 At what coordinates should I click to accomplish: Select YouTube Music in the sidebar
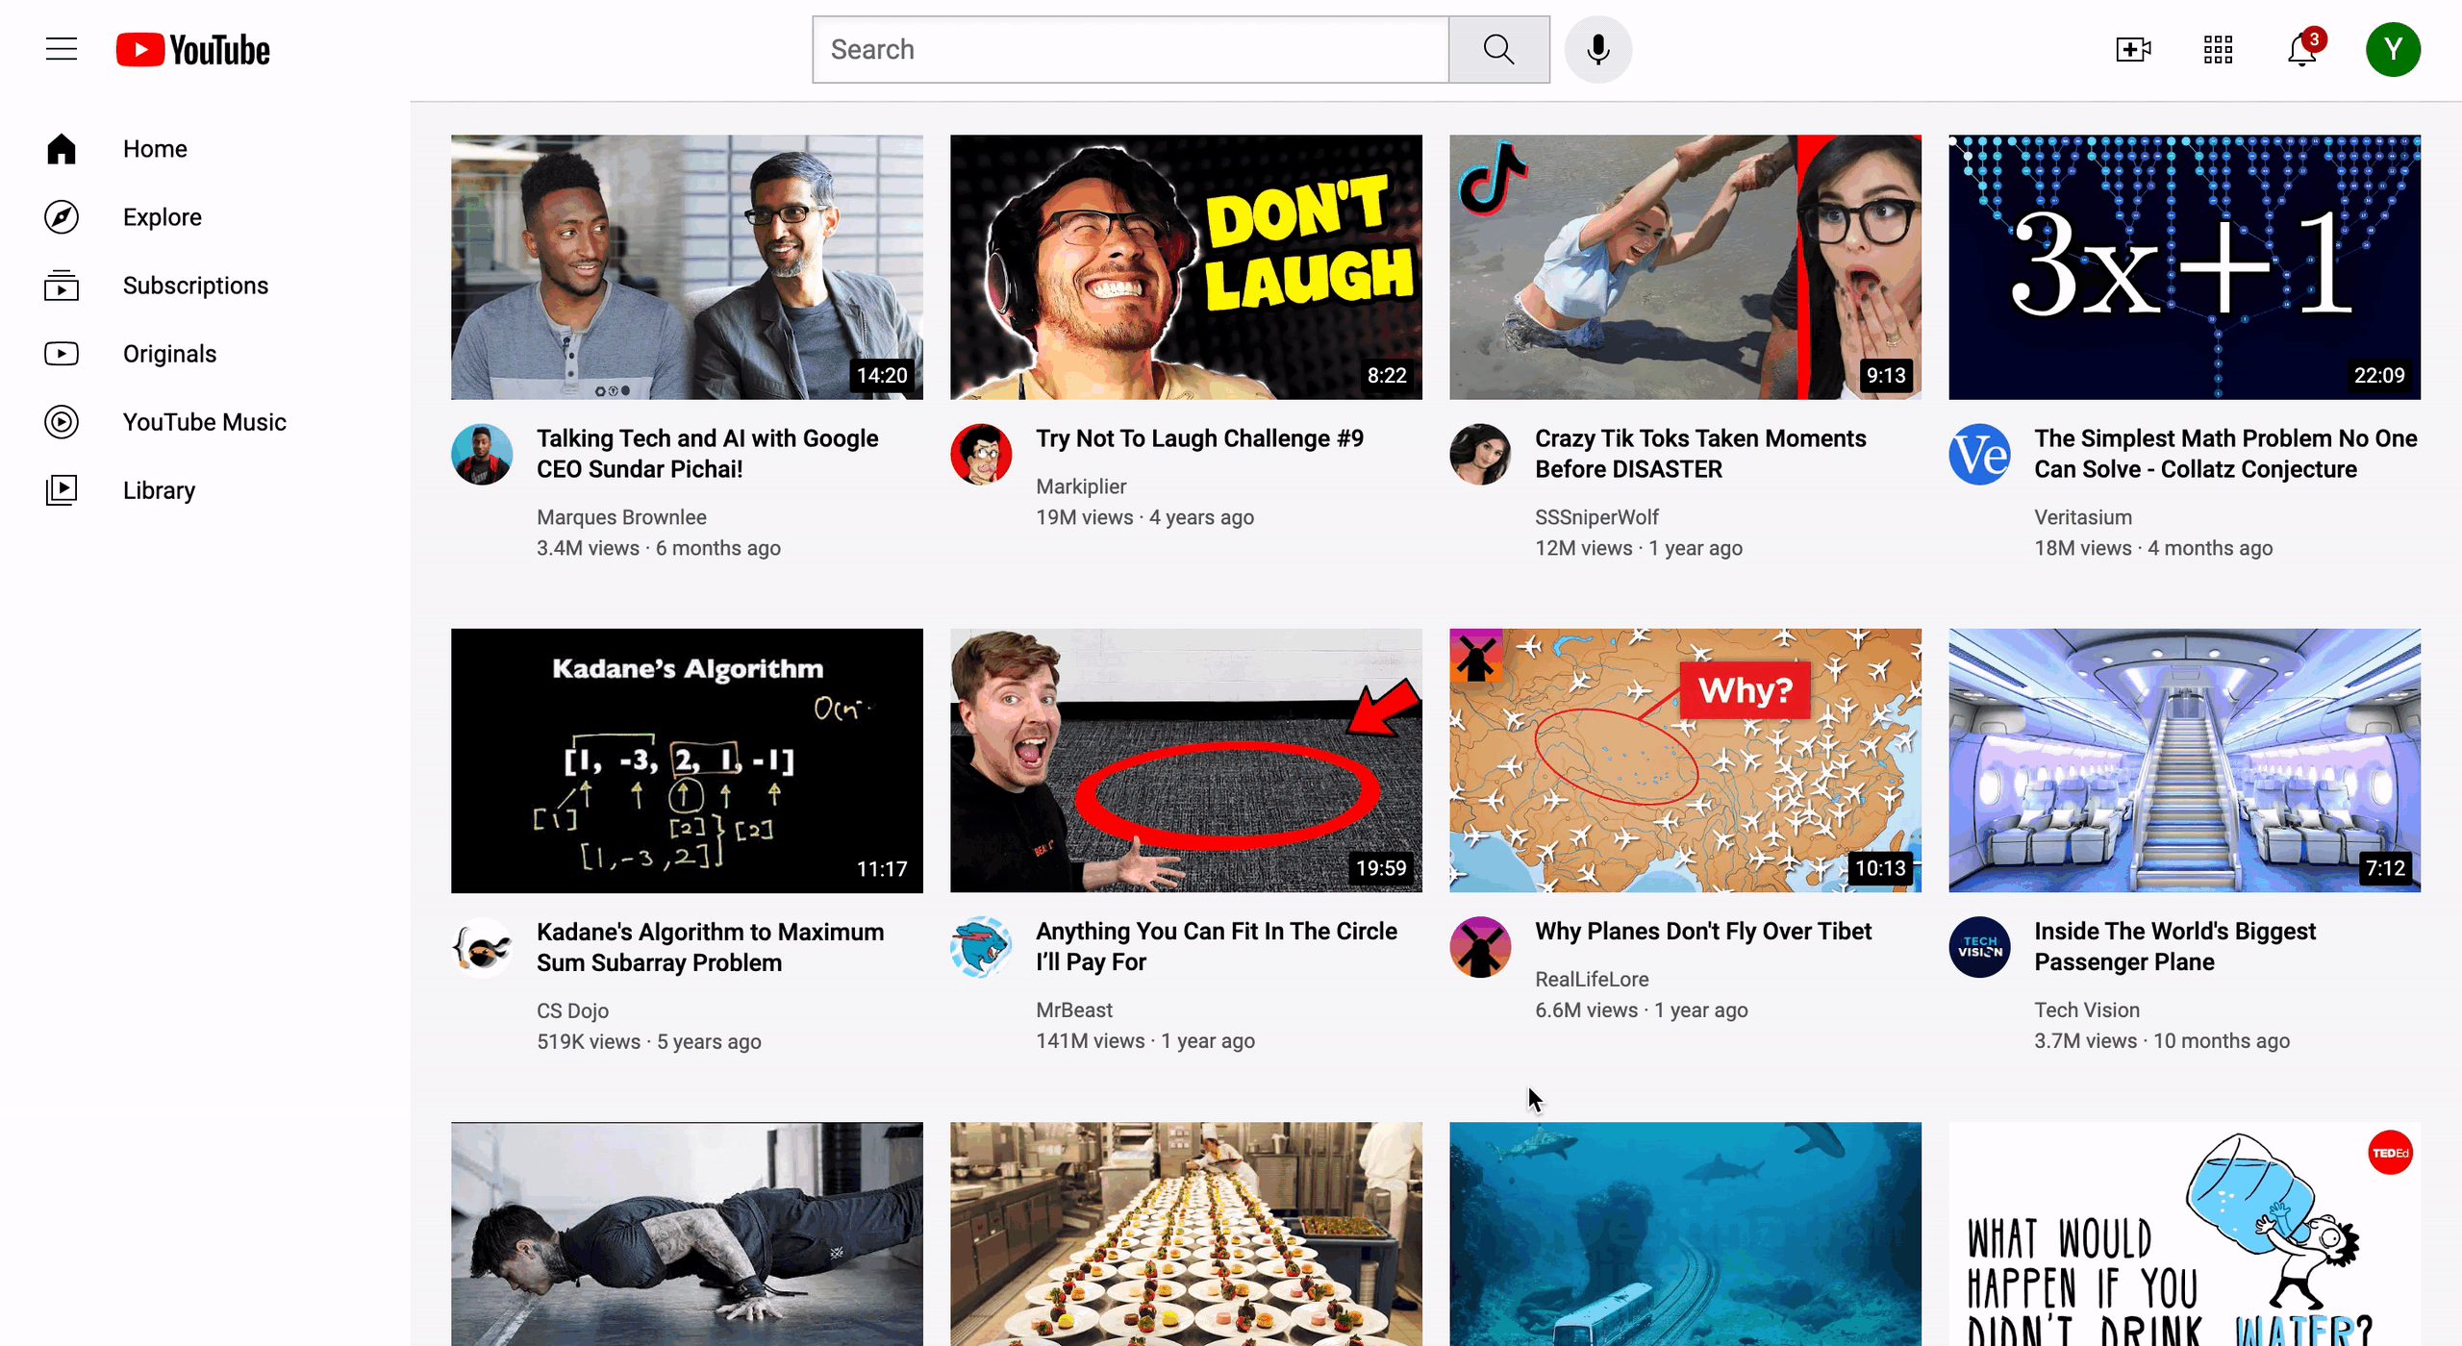[x=205, y=422]
